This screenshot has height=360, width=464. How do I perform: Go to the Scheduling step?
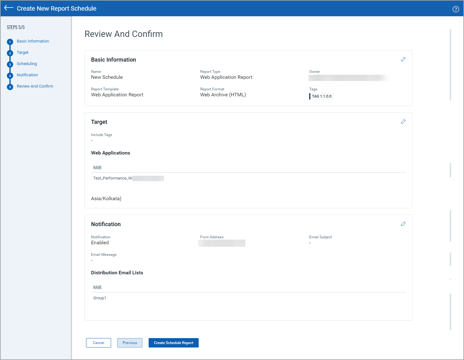coord(27,64)
